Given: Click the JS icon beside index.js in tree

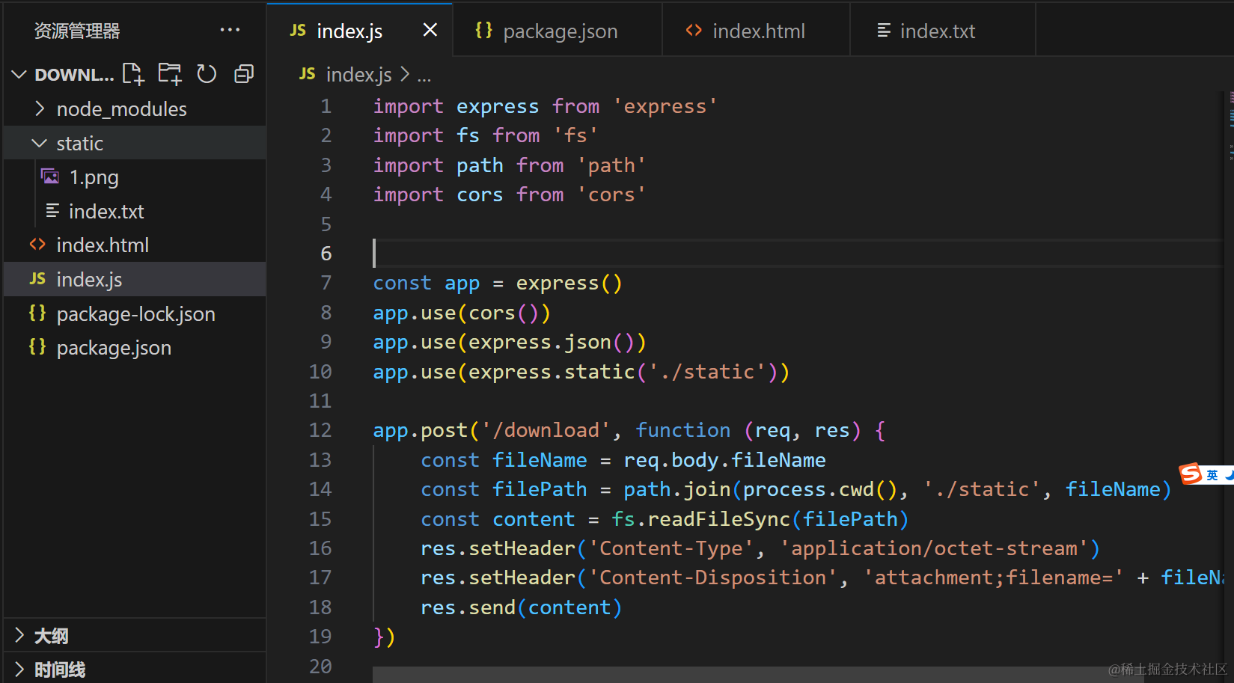Looking at the screenshot, I should pyautogui.click(x=37, y=279).
